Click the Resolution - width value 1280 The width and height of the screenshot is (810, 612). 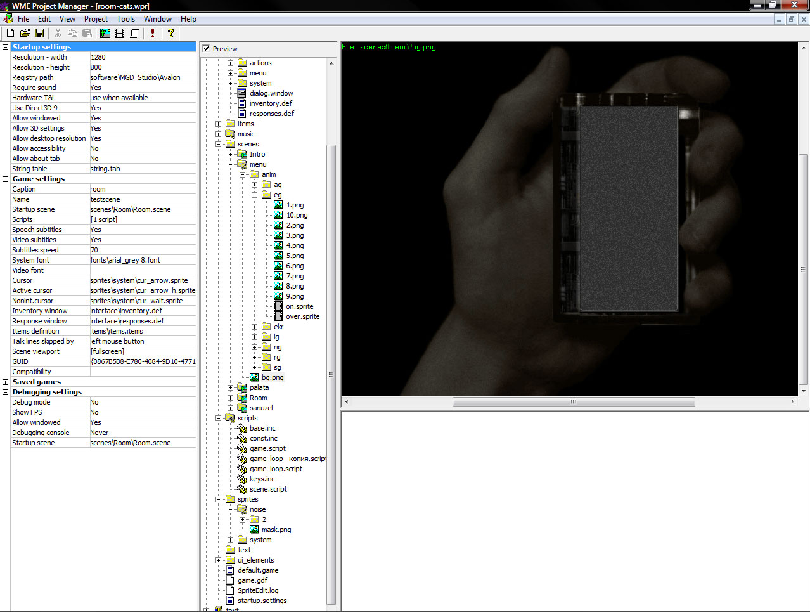(x=143, y=57)
